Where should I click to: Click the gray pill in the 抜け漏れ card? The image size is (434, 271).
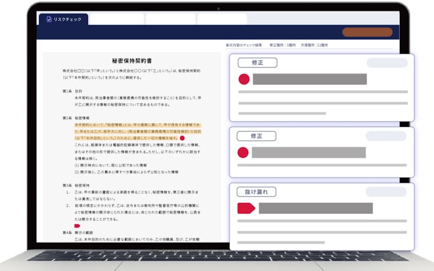point(385,191)
